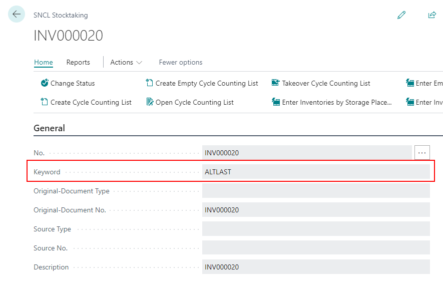Choose Create Empty Cycle Counting List

(x=207, y=83)
